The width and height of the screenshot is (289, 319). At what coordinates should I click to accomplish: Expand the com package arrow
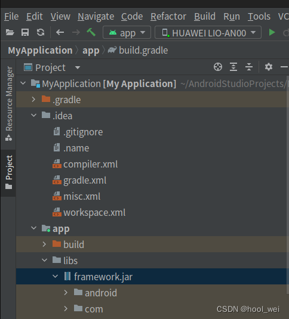coord(66,309)
